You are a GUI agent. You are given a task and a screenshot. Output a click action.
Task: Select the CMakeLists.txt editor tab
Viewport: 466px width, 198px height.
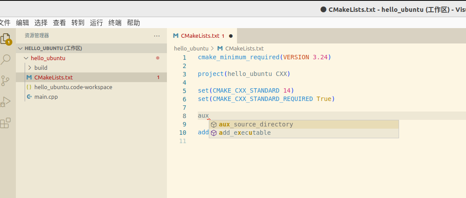coord(202,36)
